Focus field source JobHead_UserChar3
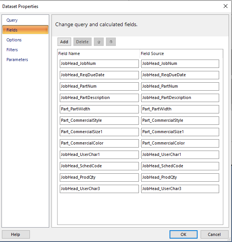The height and width of the screenshot is (242, 232). point(180,189)
